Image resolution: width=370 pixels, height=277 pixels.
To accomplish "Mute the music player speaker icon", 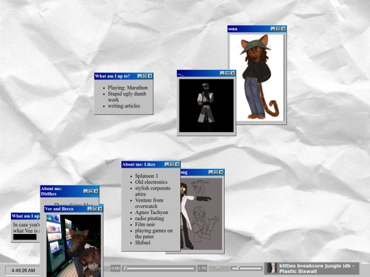I will (219, 268).
